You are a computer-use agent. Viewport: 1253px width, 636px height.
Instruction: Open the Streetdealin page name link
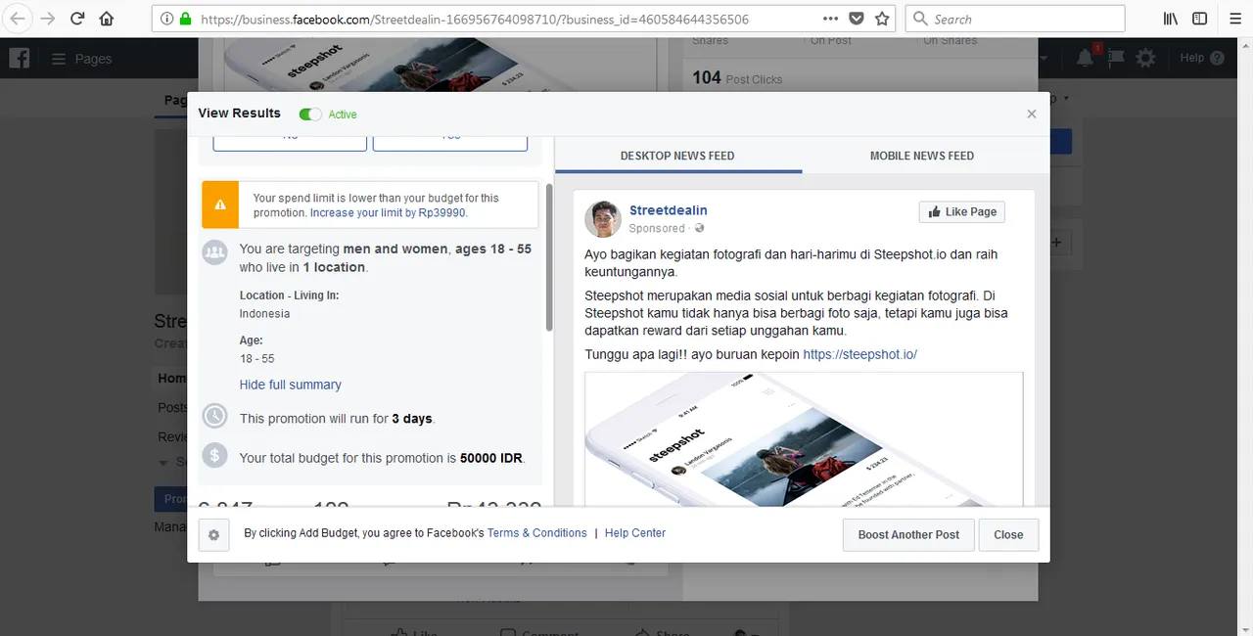pyautogui.click(x=669, y=210)
